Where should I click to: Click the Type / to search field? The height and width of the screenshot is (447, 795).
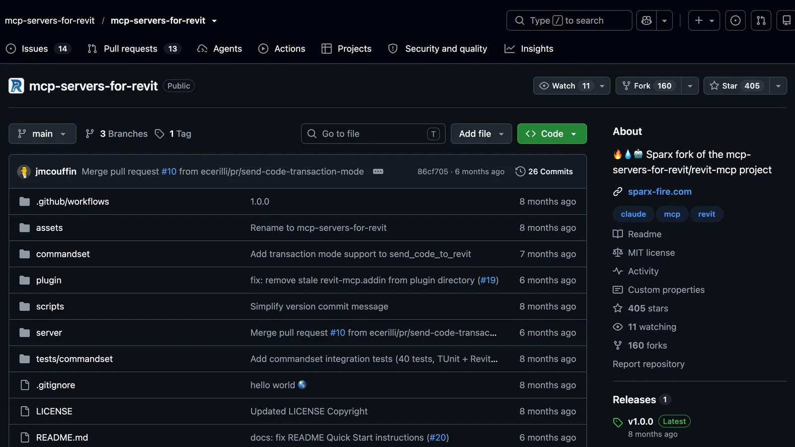569,20
